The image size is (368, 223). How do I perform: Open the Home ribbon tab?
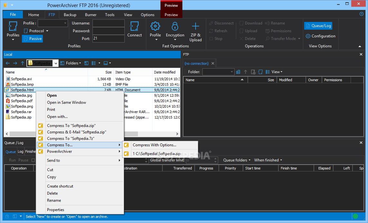click(34, 15)
